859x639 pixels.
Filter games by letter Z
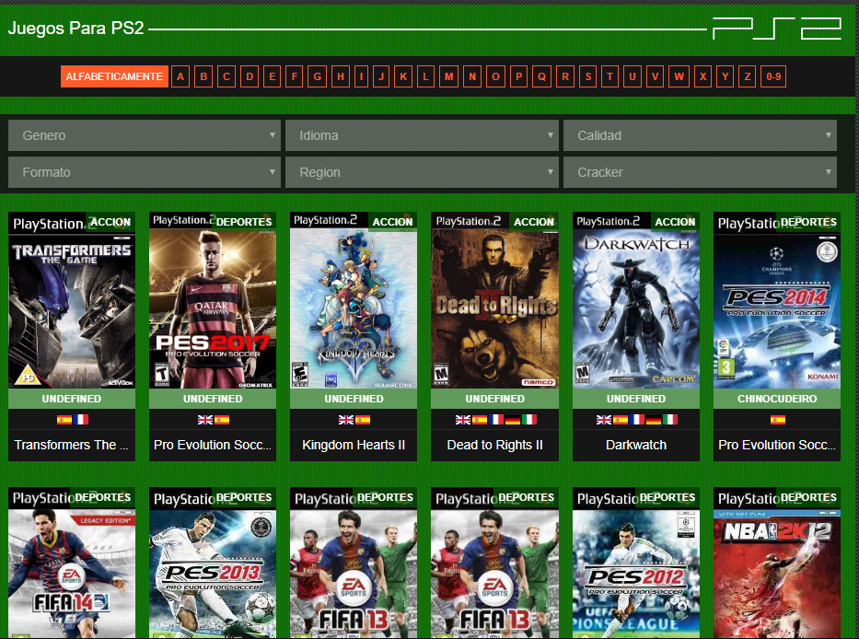click(748, 76)
